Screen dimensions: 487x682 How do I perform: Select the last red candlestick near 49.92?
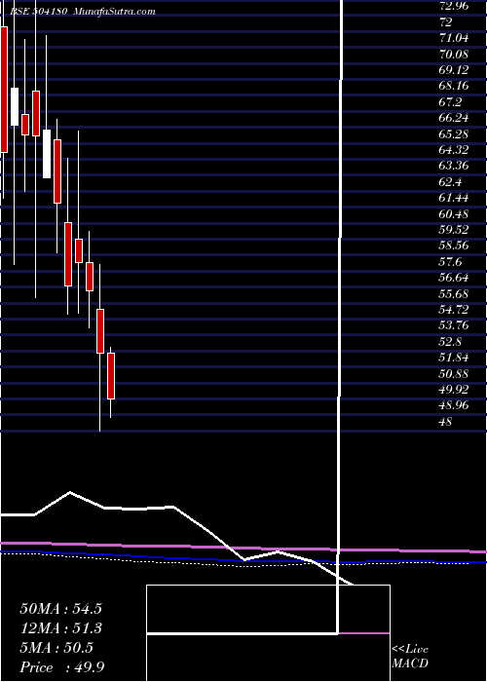111,376
